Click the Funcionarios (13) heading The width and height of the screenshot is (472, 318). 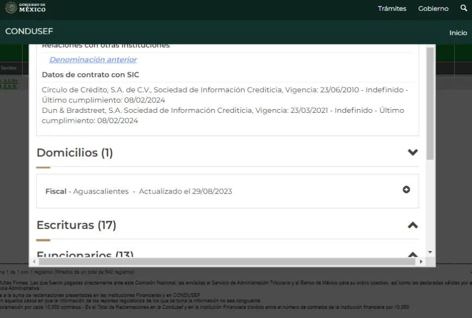tap(85, 255)
